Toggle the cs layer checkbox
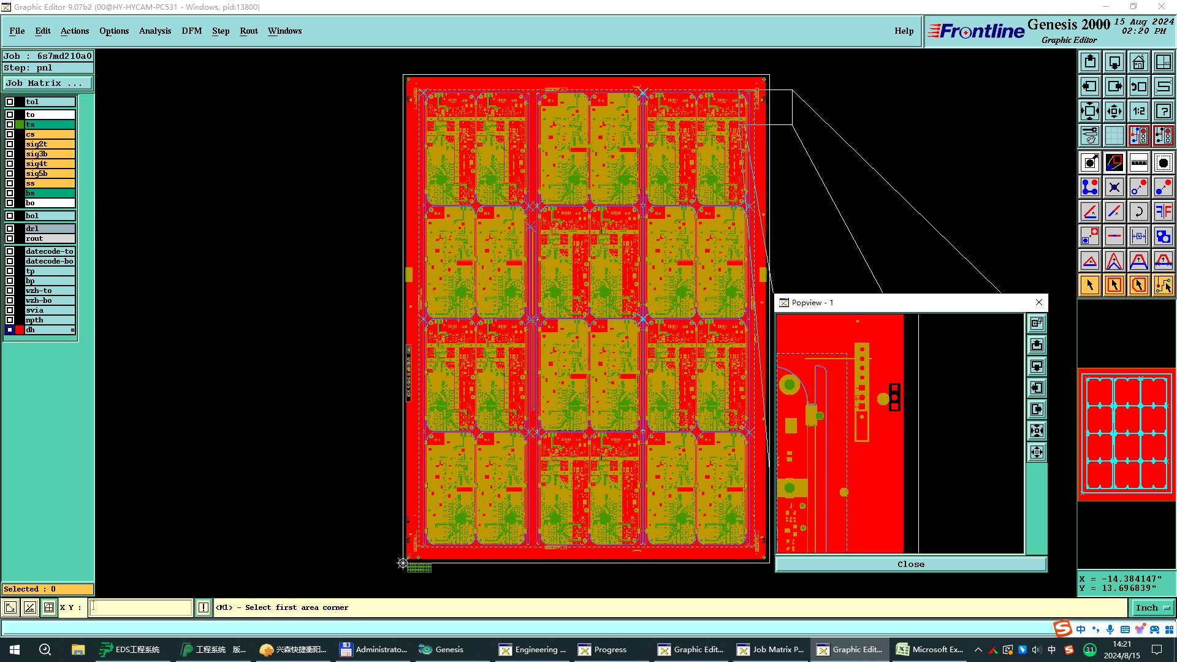This screenshot has width=1177, height=662. coord(10,134)
